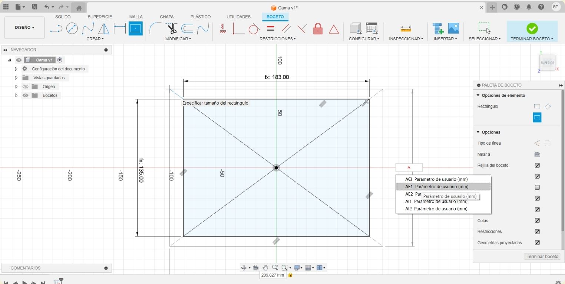This screenshot has width=565, height=284.
Task: Choose AE1 Parámetro de usuario suggestion
Action: pyautogui.click(x=443, y=187)
